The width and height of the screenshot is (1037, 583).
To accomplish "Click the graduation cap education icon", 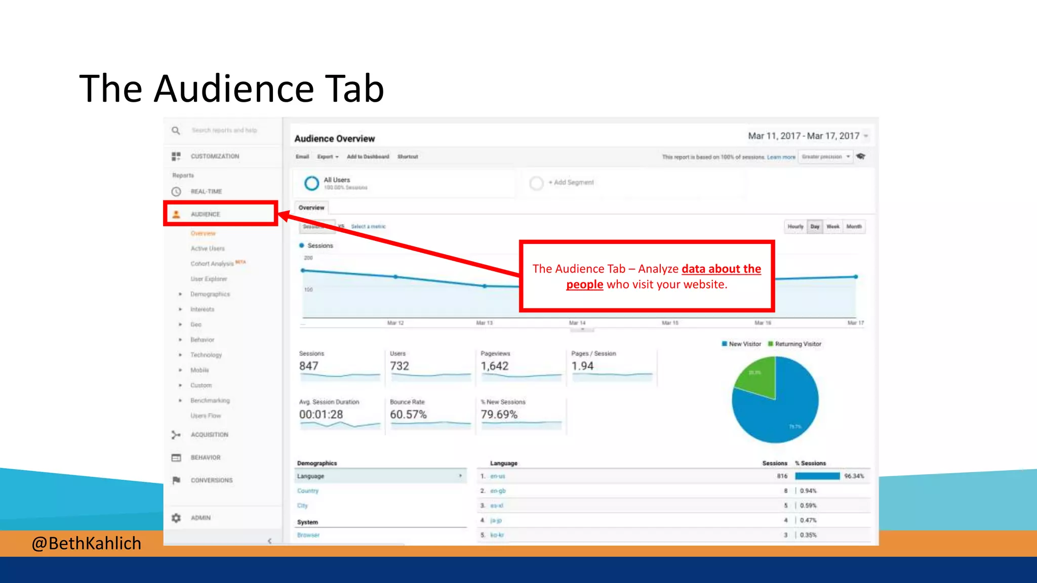I will click(860, 156).
